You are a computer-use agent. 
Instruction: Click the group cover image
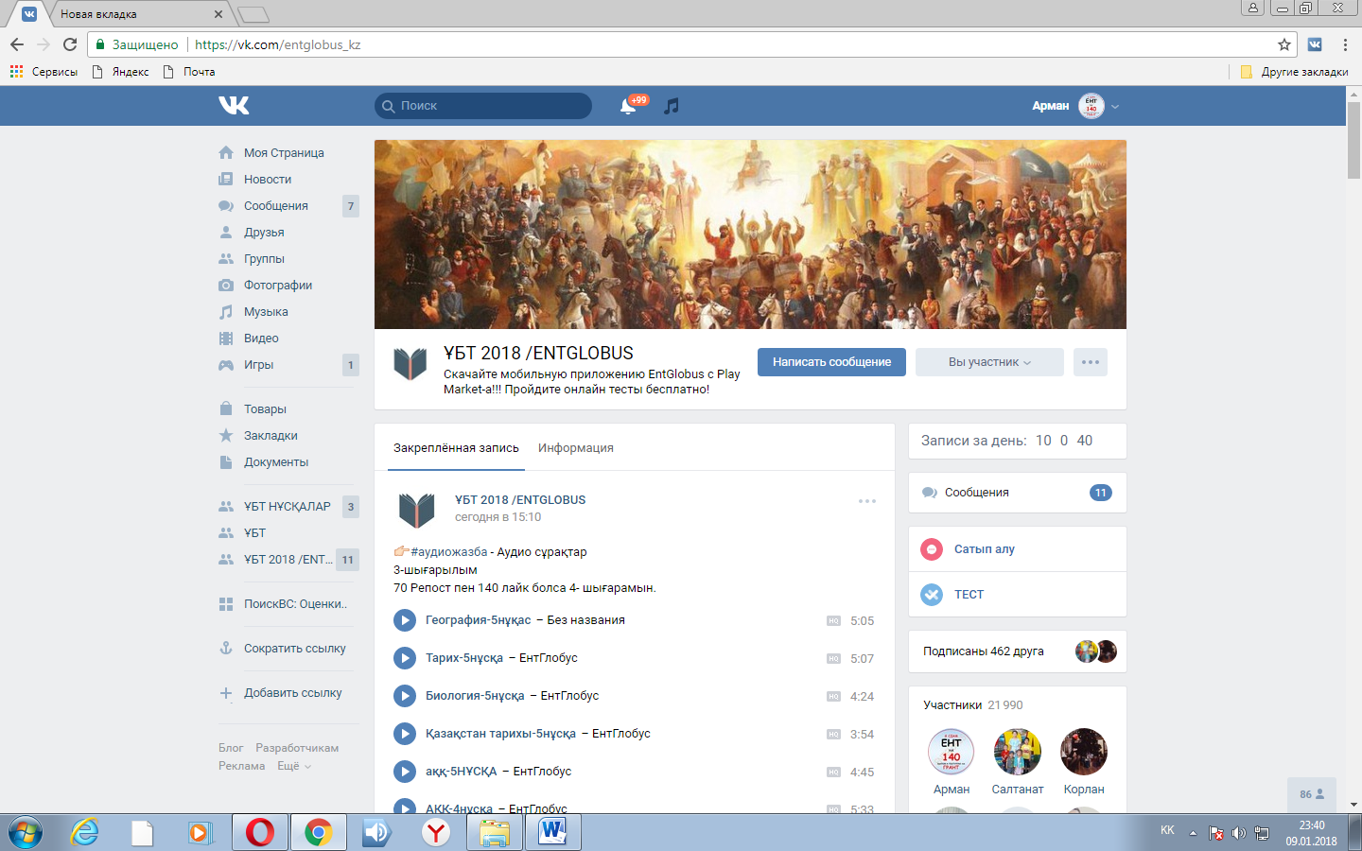pyautogui.click(x=750, y=234)
